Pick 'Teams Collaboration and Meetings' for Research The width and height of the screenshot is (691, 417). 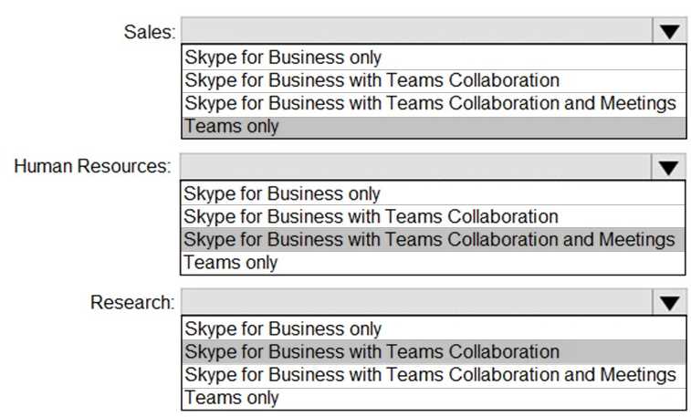[430, 374]
